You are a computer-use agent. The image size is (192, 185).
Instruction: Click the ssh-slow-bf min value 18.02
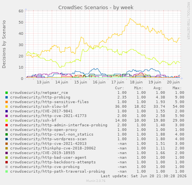pyautogui.click(x=140, y=107)
